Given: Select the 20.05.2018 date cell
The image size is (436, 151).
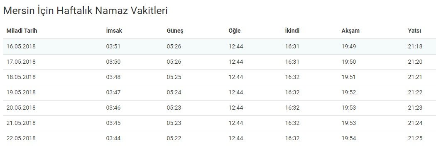Looking at the screenshot, I should tap(21, 108).
